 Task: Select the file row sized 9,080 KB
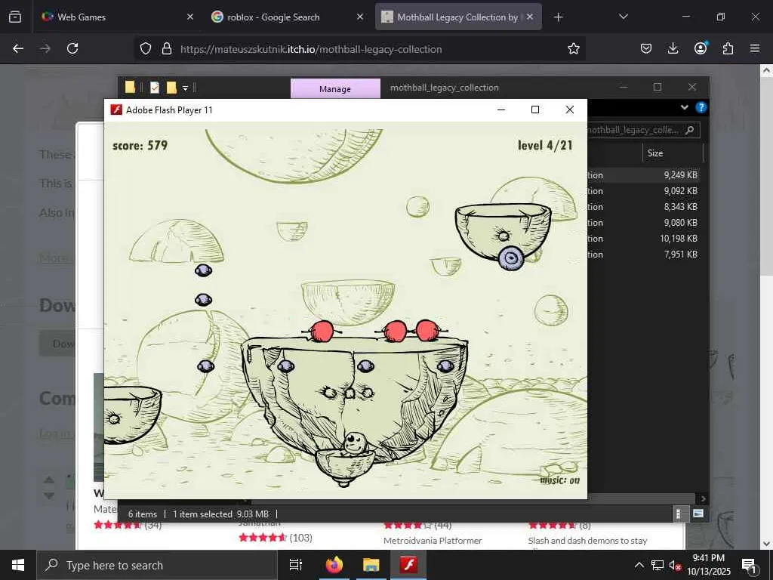click(x=645, y=223)
